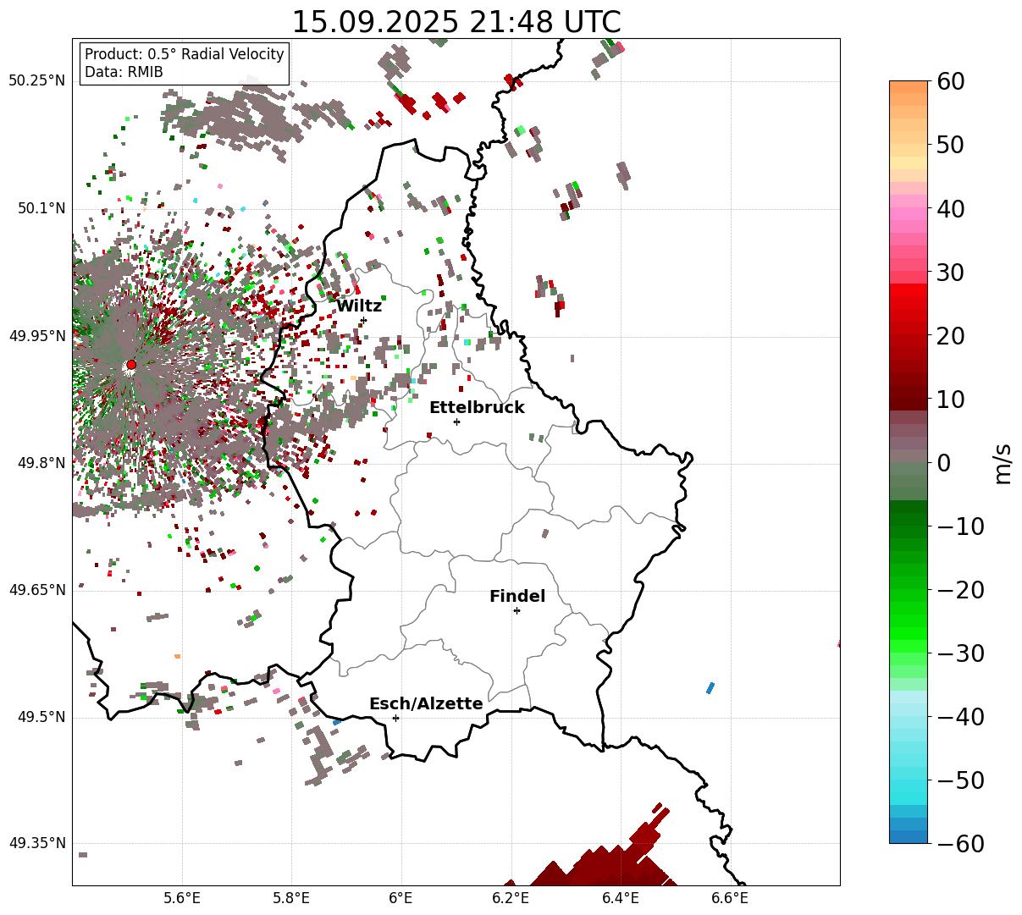Click the colorbar tick label −50
The image size is (1022, 915).
(961, 780)
